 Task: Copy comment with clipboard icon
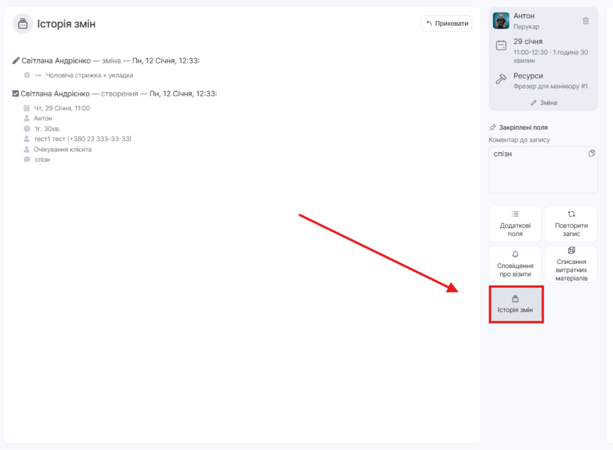(x=591, y=153)
